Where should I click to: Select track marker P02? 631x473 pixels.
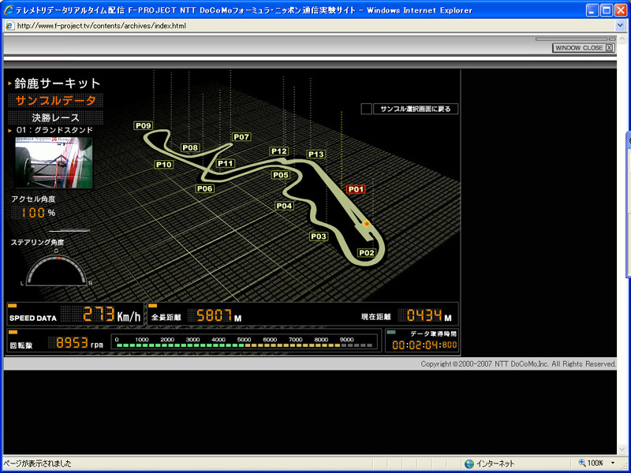367,252
